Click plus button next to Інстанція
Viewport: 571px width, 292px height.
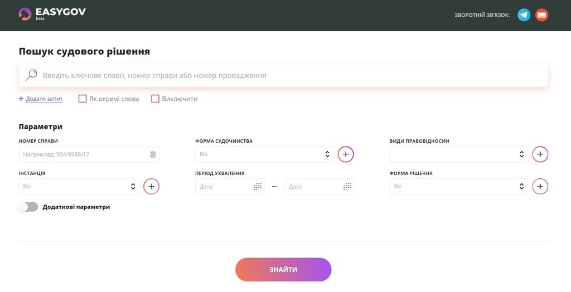tap(151, 186)
